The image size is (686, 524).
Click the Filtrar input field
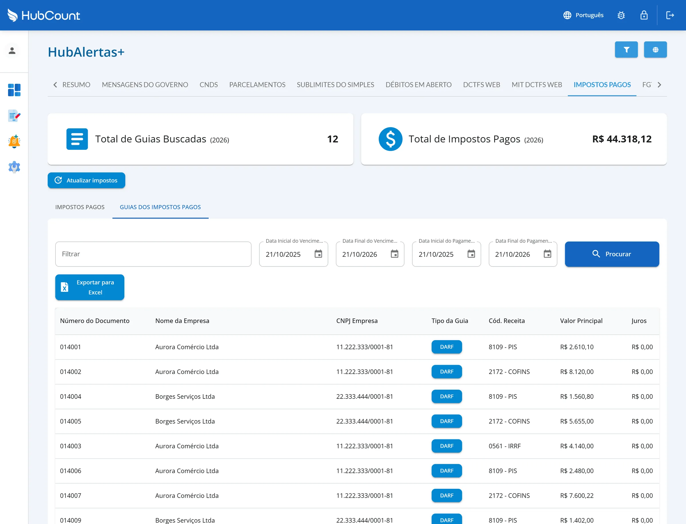click(153, 254)
